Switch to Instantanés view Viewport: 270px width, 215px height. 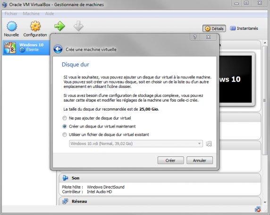(x=244, y=28)
